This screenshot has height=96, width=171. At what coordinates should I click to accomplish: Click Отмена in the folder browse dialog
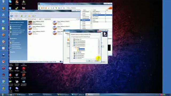[x=97, y=61]
